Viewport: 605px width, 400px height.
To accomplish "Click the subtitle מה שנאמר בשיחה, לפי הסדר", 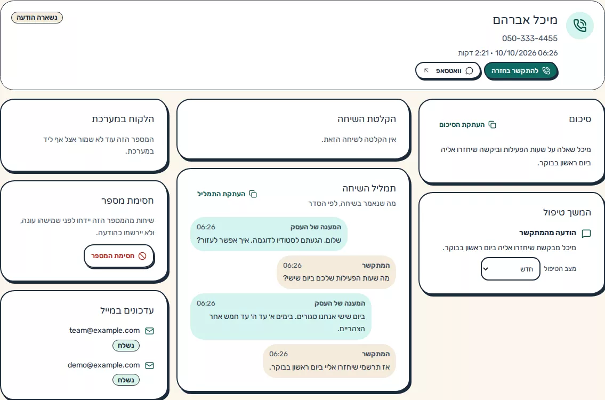I will pyautogui.click(x=352, y=204).
